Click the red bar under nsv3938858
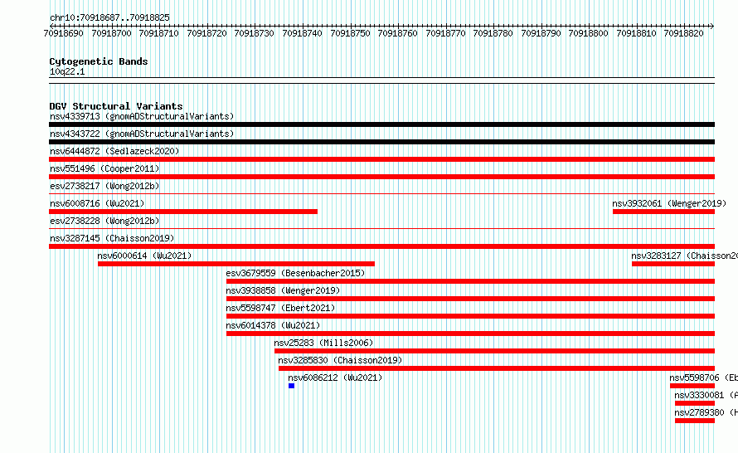This screenshot has width=738, height=453. [471, 299]
